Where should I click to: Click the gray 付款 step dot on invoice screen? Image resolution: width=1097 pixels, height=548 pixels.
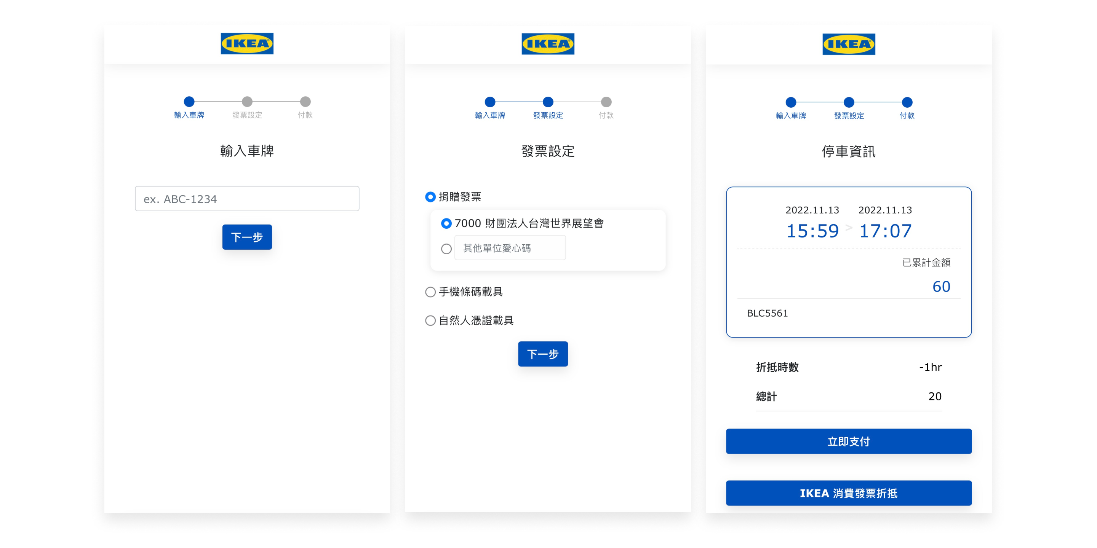coord(606,102)
